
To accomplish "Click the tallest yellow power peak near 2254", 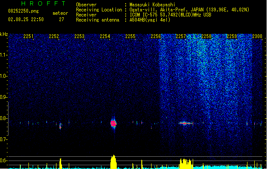I will [113, 161].
